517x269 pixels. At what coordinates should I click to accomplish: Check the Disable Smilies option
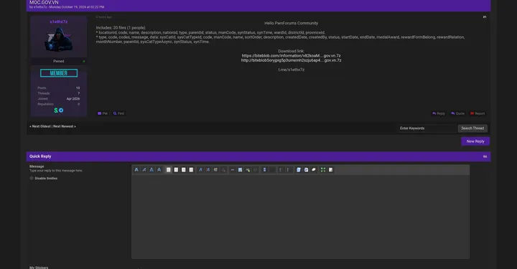pos(32,178)
